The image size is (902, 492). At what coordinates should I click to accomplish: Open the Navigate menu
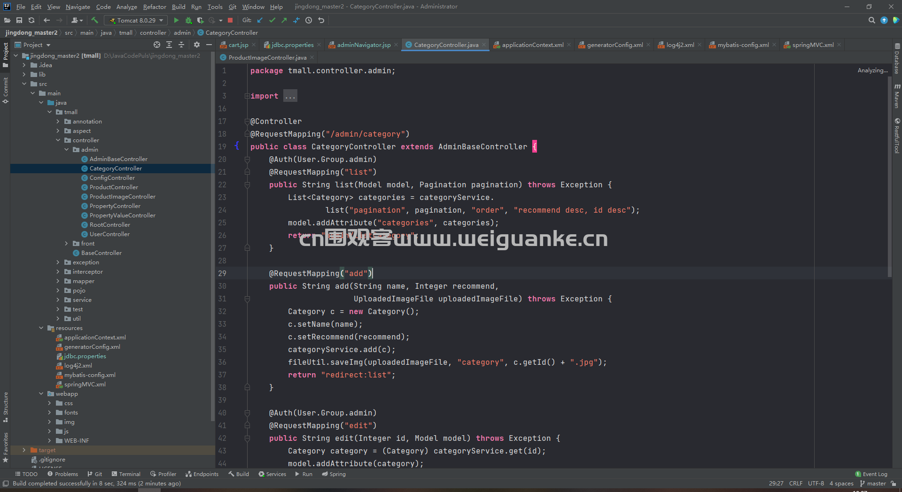(x=78, y=7)
